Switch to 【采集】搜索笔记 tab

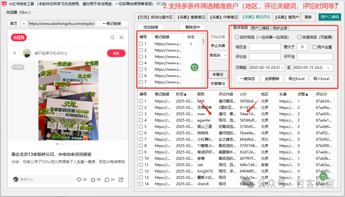click(191, 17)
